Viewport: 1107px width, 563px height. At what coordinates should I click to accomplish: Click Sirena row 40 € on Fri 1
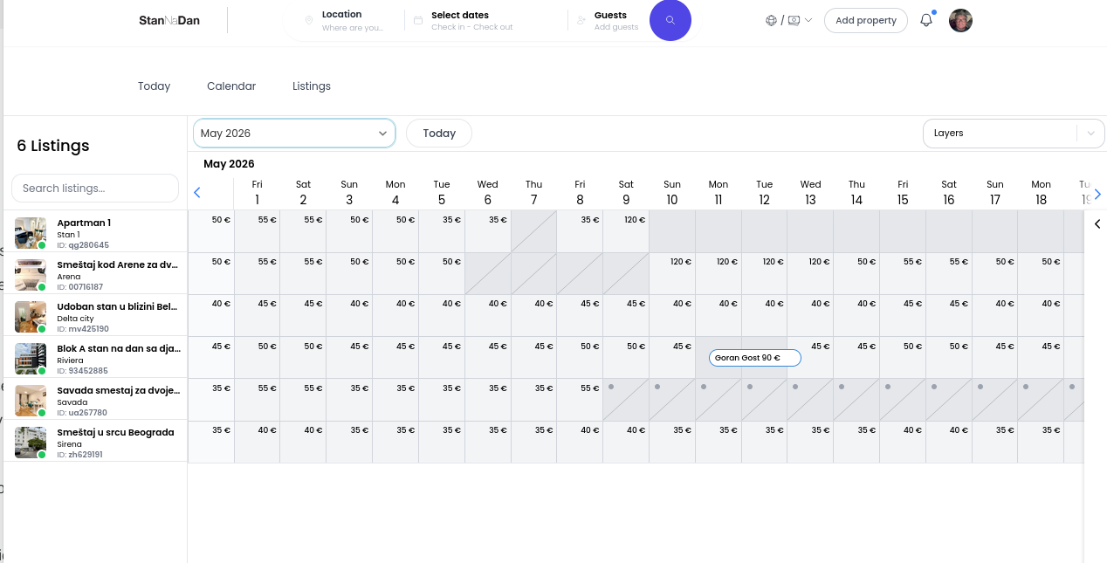[257, 441]
